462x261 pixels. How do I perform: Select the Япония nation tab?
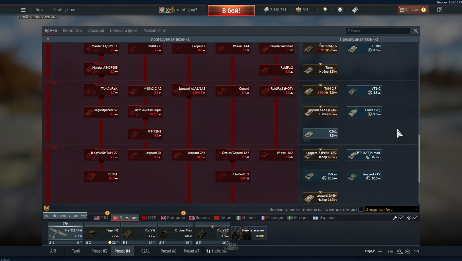point(199,218)
